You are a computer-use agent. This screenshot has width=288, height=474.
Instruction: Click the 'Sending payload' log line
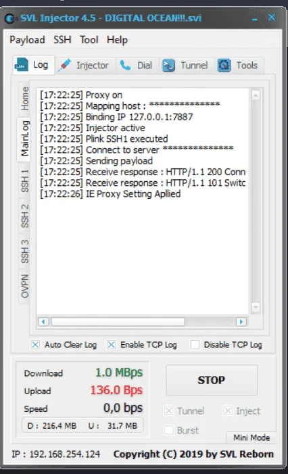96,161
